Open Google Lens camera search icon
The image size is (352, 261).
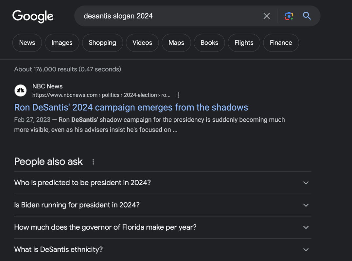click(x=289, y=16)
